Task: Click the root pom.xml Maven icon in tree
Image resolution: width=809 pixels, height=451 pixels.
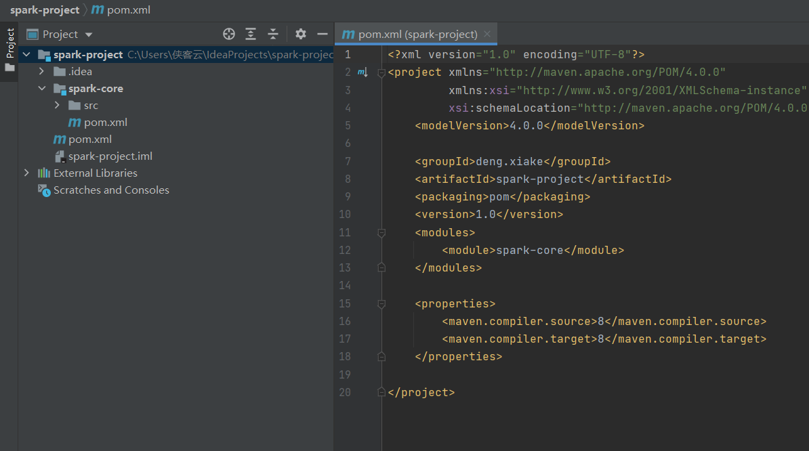Action: (x=60, y=139)
